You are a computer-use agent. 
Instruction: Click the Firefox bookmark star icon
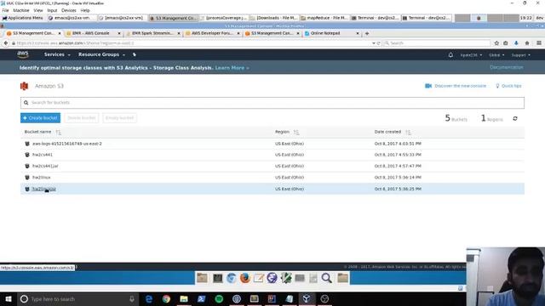click(496, 43)
